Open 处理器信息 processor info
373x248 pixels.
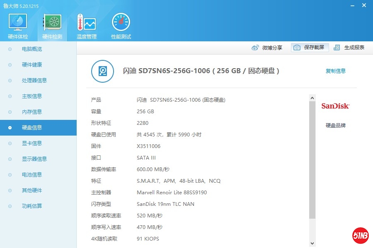[34, 81]
